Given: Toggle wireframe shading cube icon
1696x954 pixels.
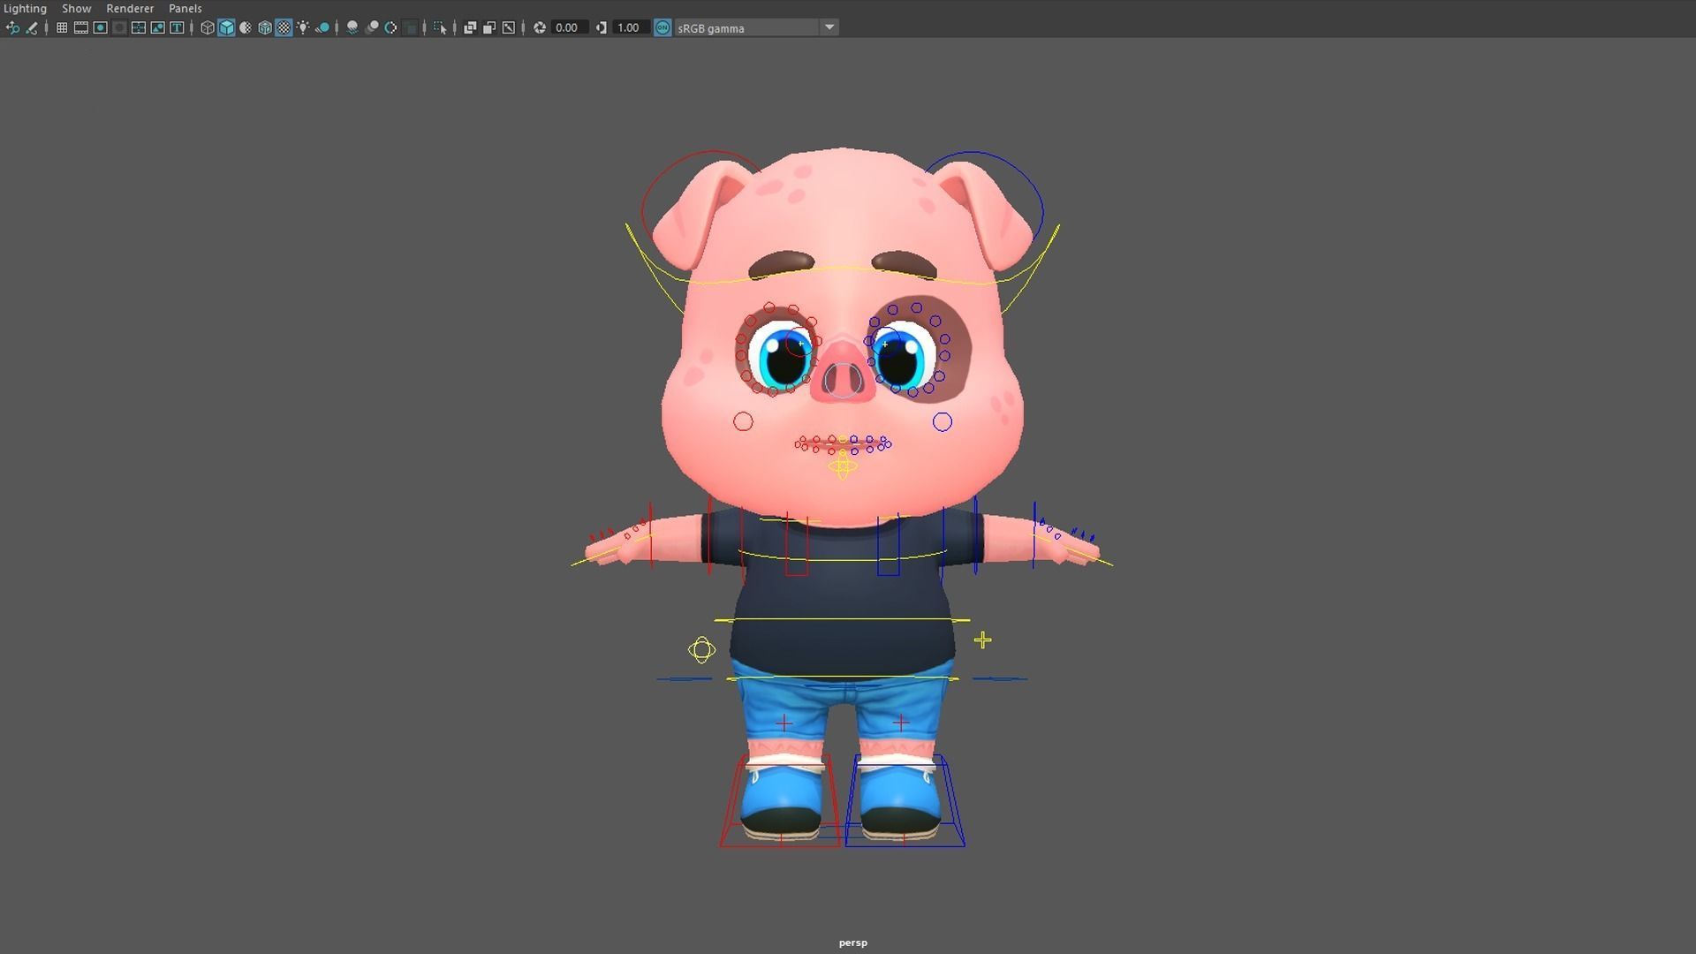Looking at the screenshot, I should (x=207, y=27).
